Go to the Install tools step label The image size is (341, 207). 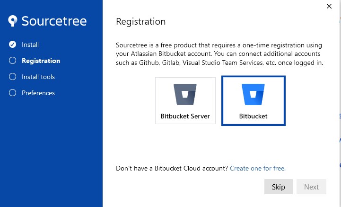[38, 77]
